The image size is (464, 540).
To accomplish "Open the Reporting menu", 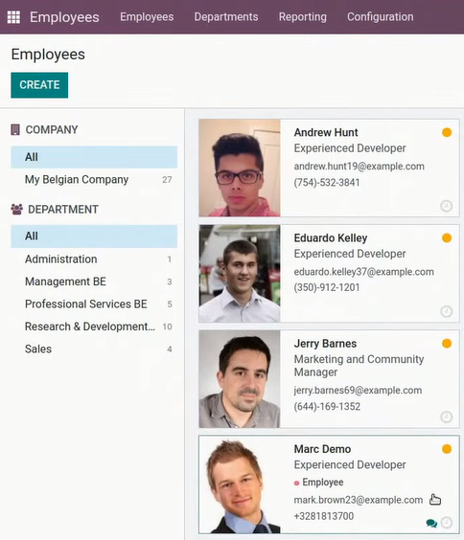I will coord(303,17).
